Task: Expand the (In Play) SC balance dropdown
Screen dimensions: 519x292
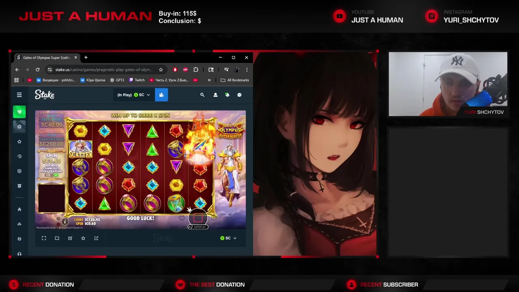Action: point(133,95)
